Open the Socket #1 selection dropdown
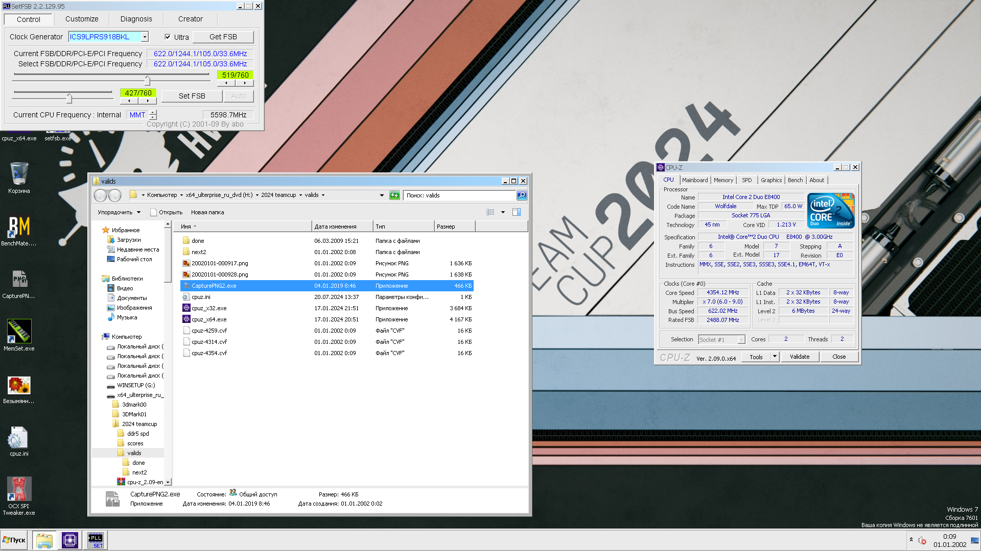This screenshot has height=551, width=981. [x=741, y=340]
